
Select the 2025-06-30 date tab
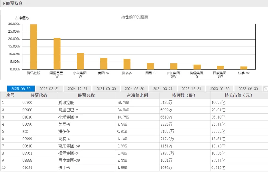coord(21,89)
